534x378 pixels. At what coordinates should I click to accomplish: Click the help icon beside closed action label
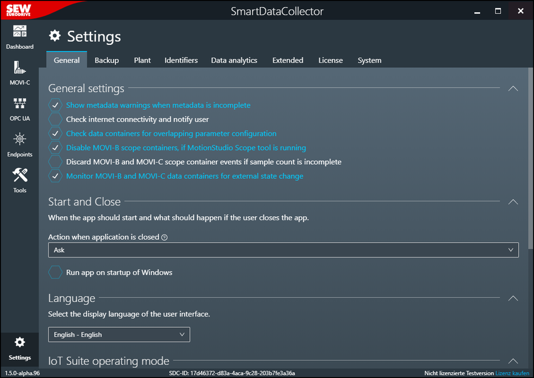[x=164, y=237]
